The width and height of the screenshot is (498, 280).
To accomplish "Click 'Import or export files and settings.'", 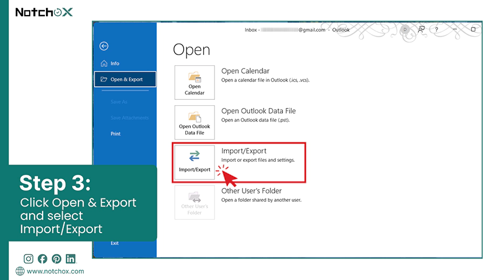I will 258,160.
